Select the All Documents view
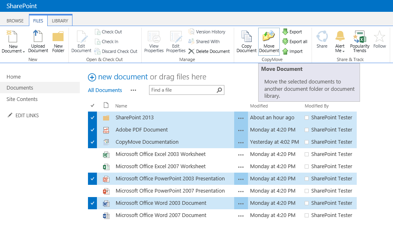This screenshot has height=228, width=393. click(x=105, y=90)
